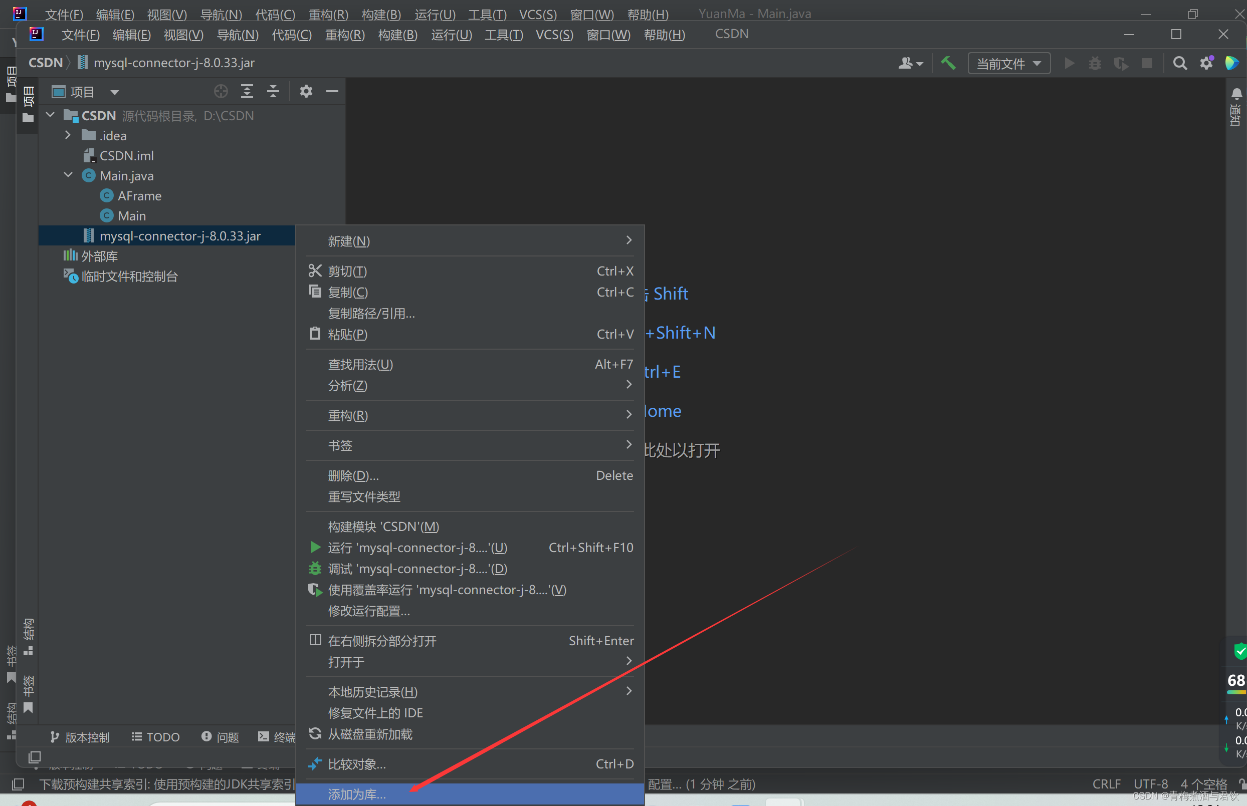Image resolution: width=1247 pixels, height=806 pixels.
Task: Open the TODO tool window
Action: [x=155, y=737]
